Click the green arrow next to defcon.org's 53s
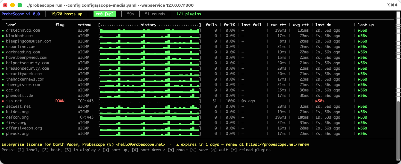 click(x=359, y=117)
